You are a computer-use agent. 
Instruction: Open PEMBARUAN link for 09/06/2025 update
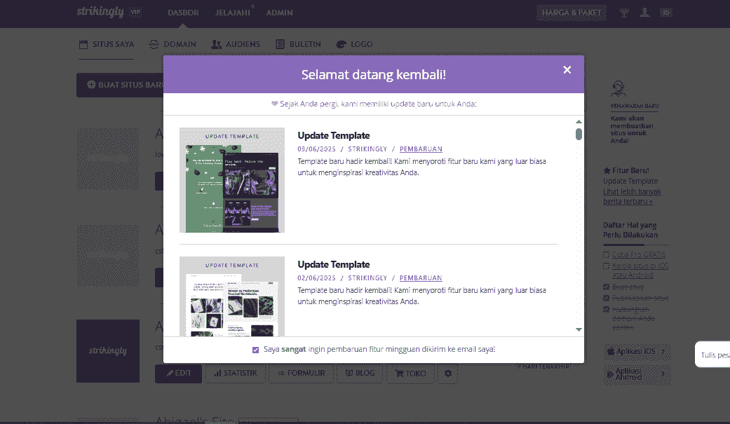pyautogui.click(x=421, y=149)
